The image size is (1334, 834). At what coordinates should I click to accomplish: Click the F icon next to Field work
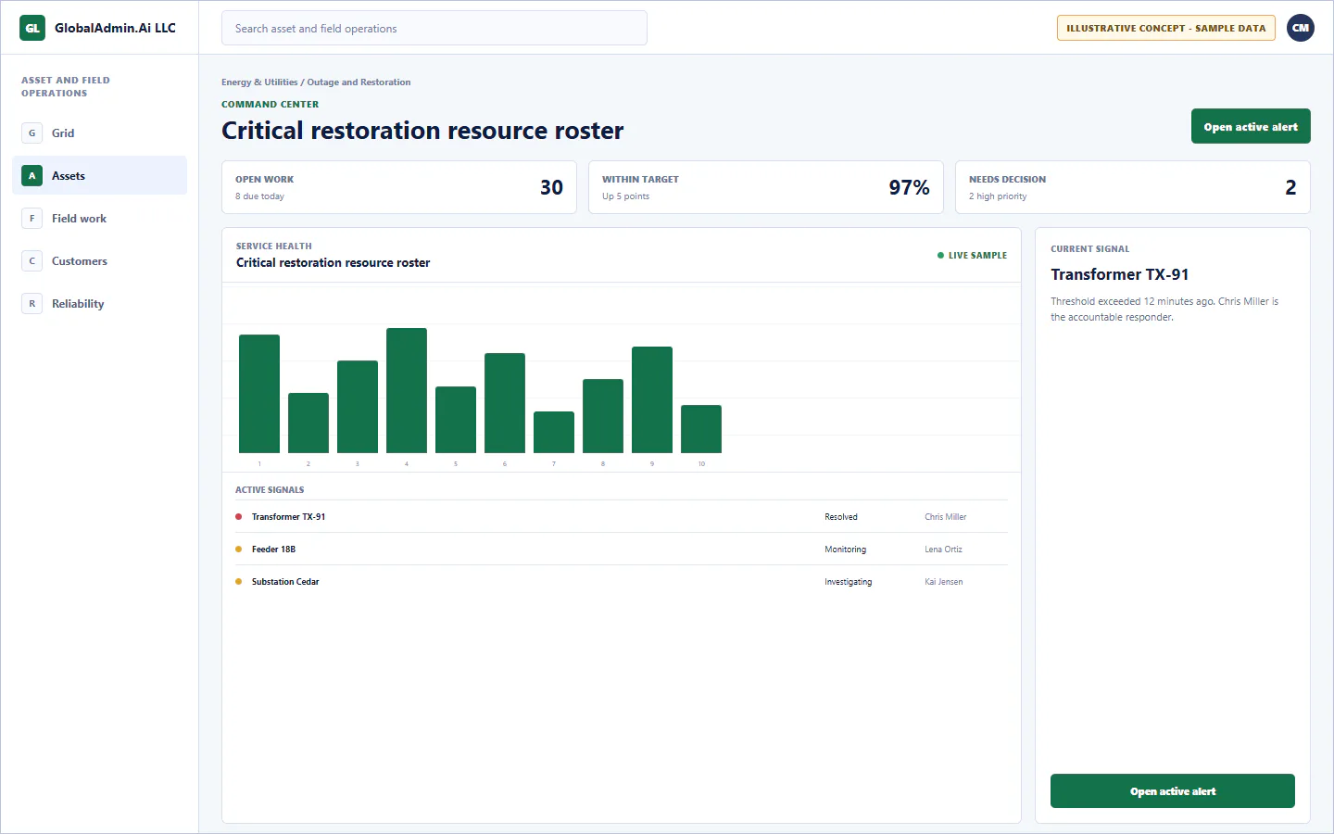31,218
